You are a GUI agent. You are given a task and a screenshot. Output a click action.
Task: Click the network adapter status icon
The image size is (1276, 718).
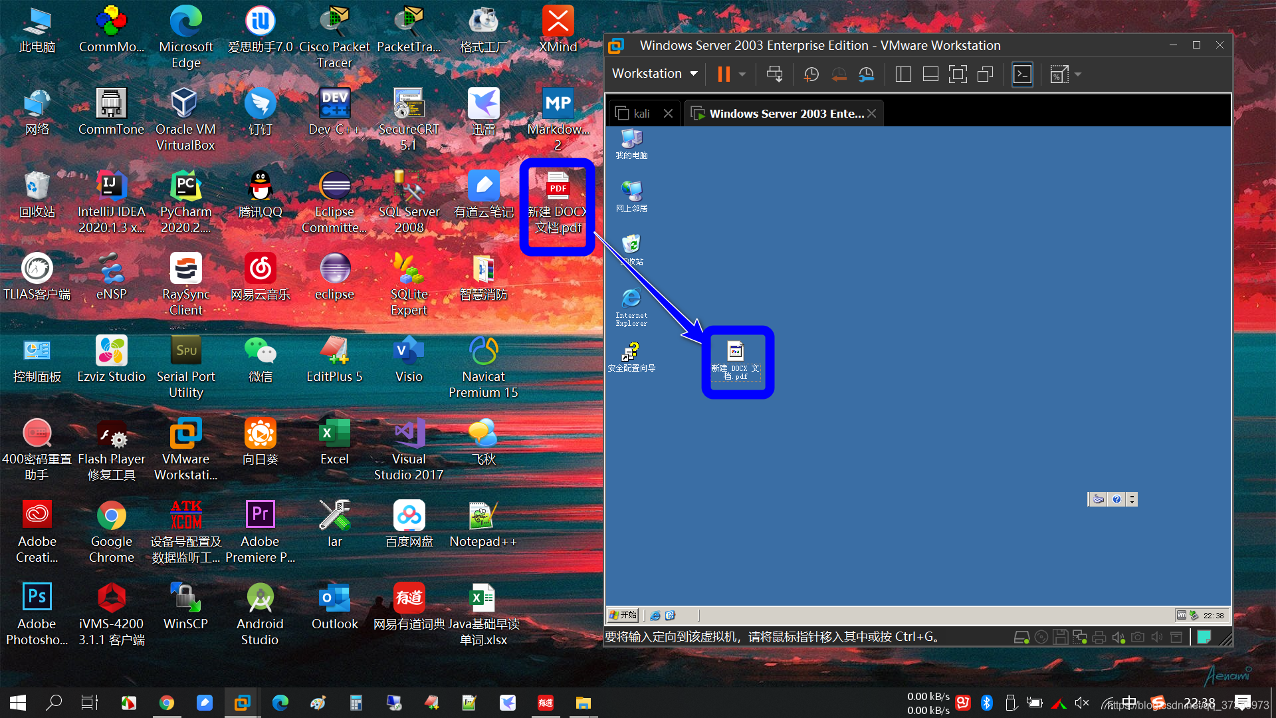click(1080, 638)
